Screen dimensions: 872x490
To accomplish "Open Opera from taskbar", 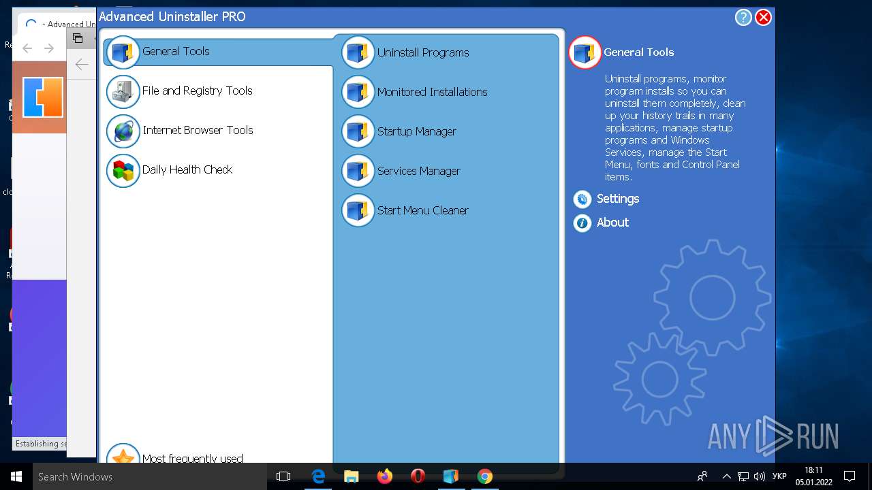I will (x=418, y=476).
